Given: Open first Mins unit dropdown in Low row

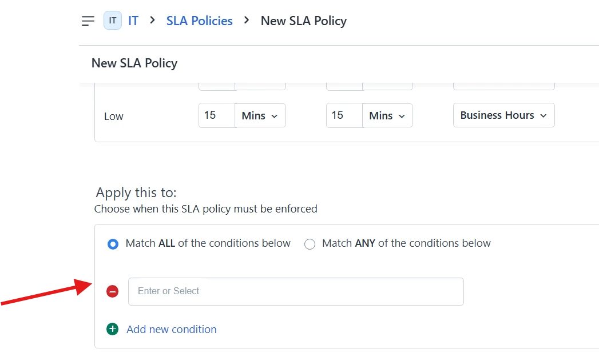Looking at the screenshot, I should click(x=260, y=115).
